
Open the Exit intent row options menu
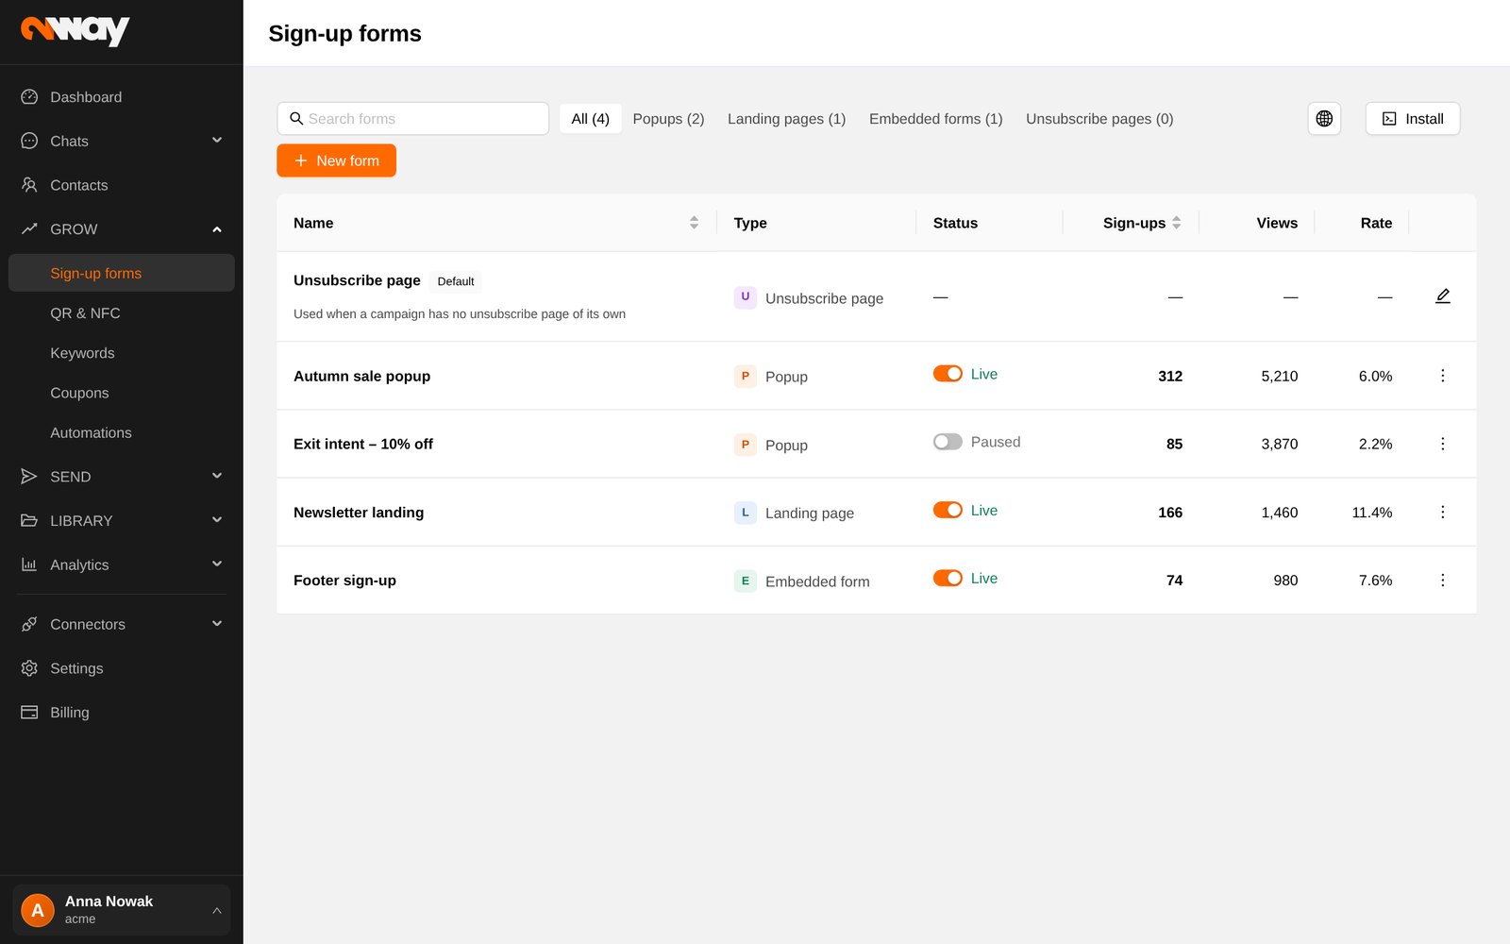tap(1443, 444)
